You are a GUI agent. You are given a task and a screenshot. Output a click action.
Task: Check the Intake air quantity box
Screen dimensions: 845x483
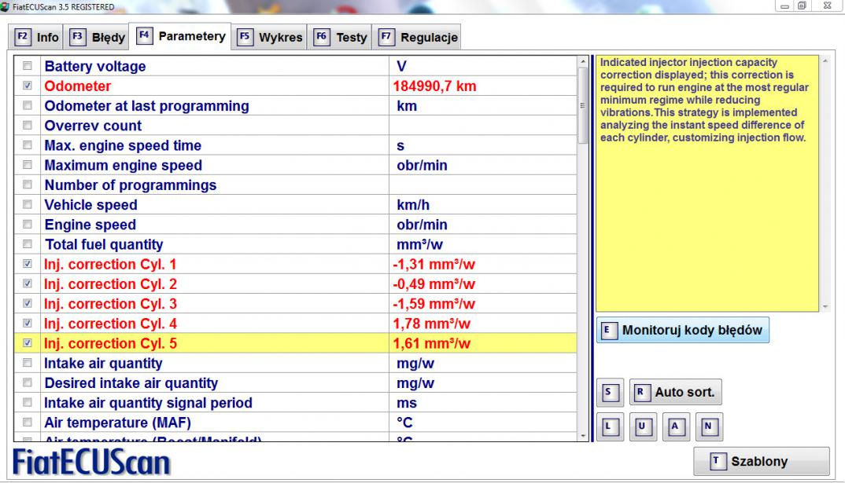(27, 363)
